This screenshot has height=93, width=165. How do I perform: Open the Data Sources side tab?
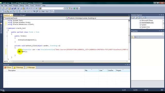click(1, 28)
